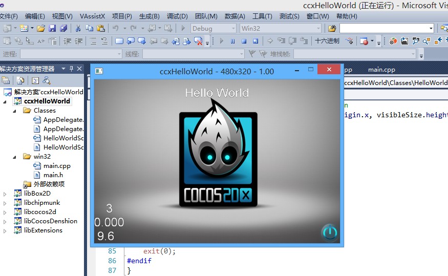The image size is (448, 276).
Task: Select main.cpp in the win32 folder
Action: [57, 166]
